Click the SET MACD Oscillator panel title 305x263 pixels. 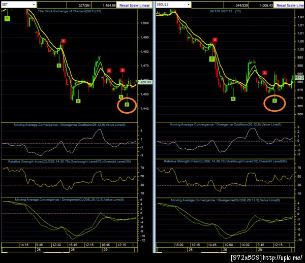click(70, 125)
